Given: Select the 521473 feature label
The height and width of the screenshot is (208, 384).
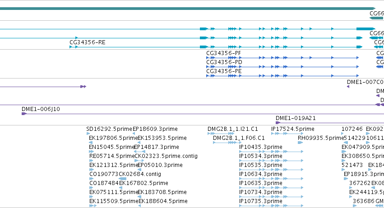Looking at the screenshot, I should [352, 166].
